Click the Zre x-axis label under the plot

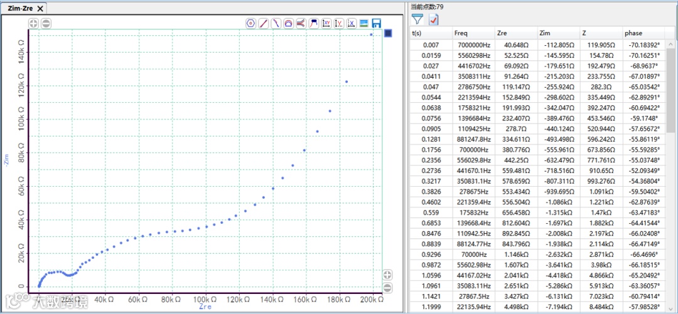coord(205,306)
